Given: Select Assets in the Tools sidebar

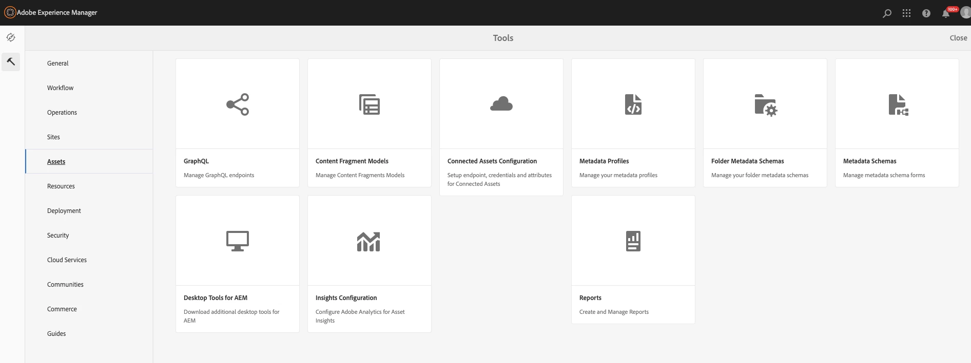Looking at the screenshot, I should (x=89, y=162).
